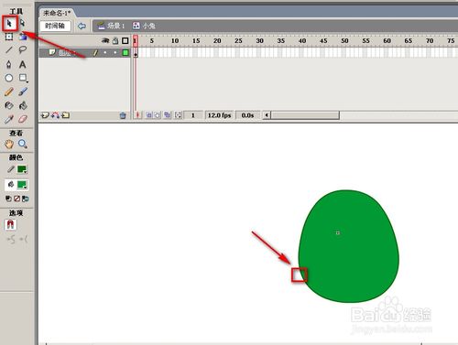Toggle the layer's lock dot
This screenshot has height=345, width=458.
coord(115,53)
